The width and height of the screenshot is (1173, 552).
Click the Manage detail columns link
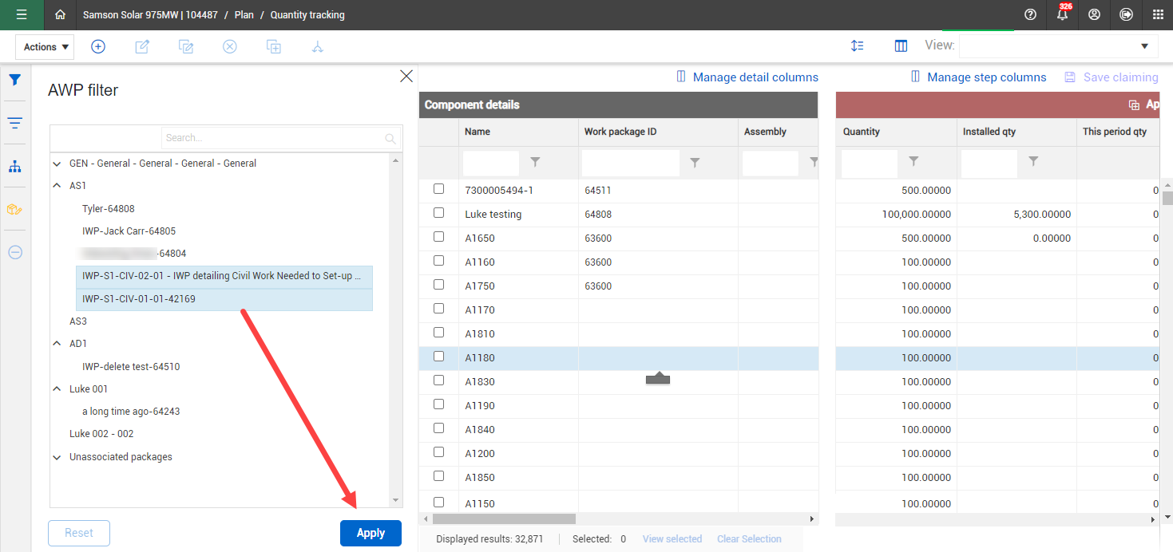click(x=755, y=77)
